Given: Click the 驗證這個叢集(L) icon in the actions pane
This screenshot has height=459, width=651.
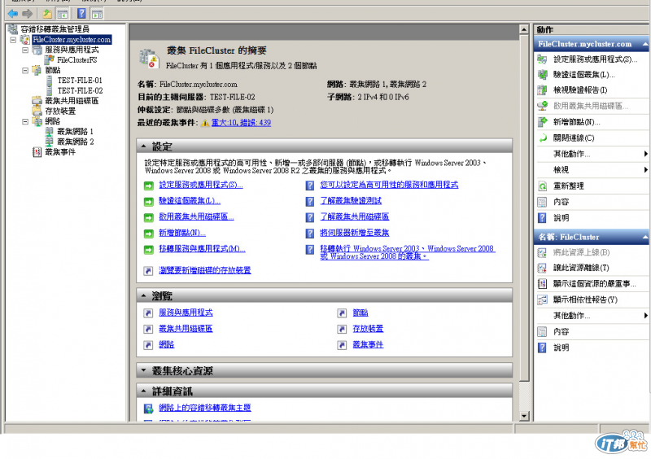Looking at the screenshot, I should (x=542, y=75).
